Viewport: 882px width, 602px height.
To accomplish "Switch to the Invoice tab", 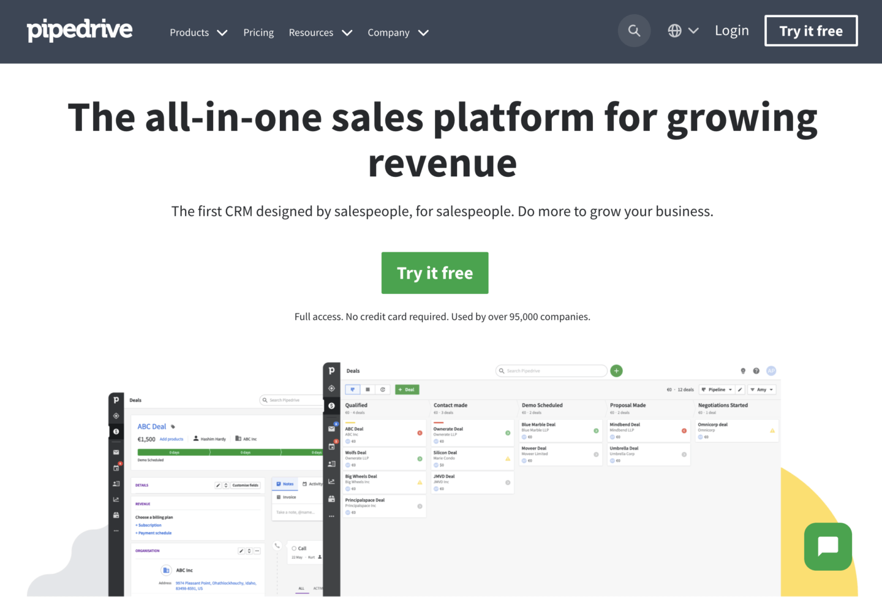I will [x=287, y=497].
